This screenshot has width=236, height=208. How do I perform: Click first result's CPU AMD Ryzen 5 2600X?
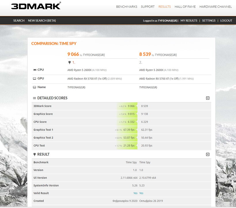79,70
